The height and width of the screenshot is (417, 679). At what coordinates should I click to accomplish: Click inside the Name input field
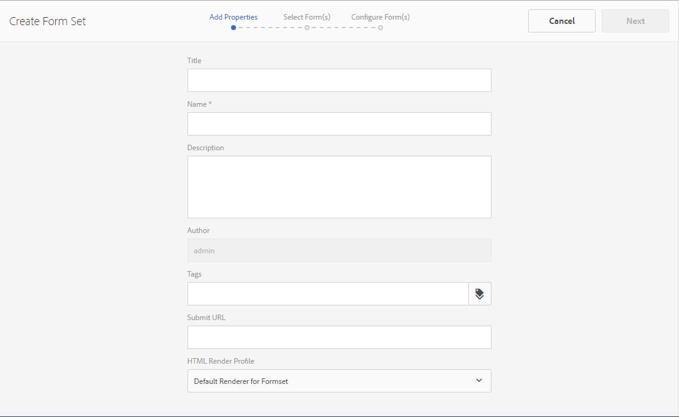click(x=339, y=124)
